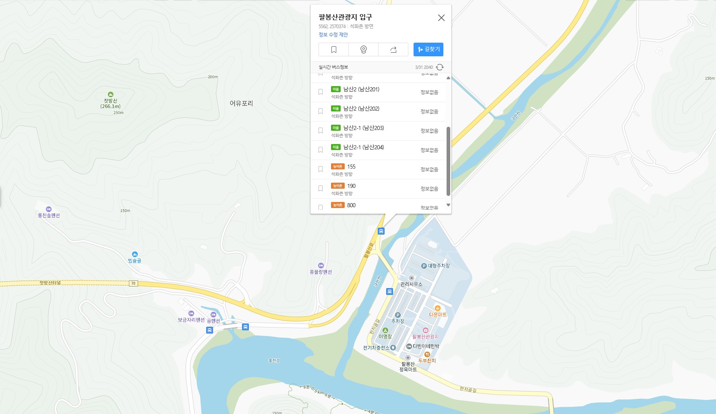The width and height of the screenshot is (716, 414).
Task: Bookmark bus route 800
Action: click(x=321, y=207)
